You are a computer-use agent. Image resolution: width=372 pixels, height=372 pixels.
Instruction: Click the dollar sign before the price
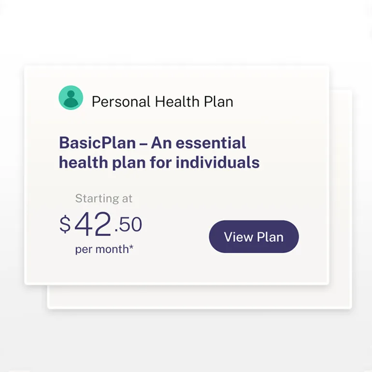pos(65,225)
